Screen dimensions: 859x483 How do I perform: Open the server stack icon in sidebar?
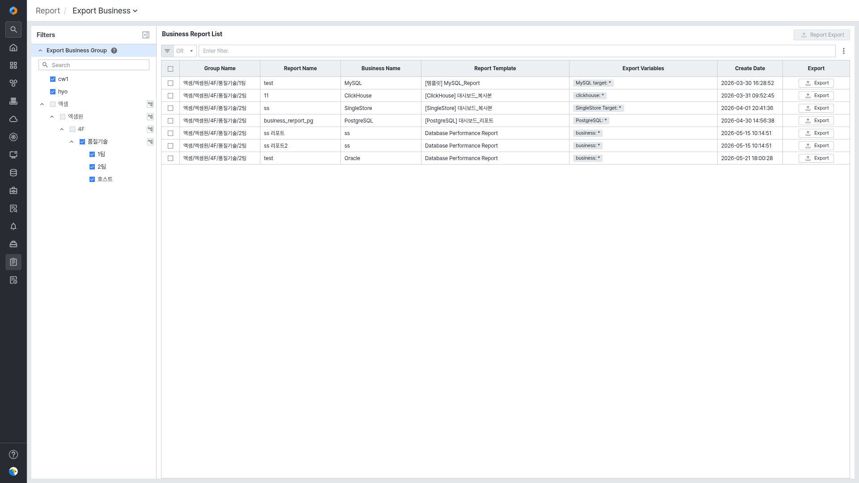pyautogui.click(x=13, y=101)
